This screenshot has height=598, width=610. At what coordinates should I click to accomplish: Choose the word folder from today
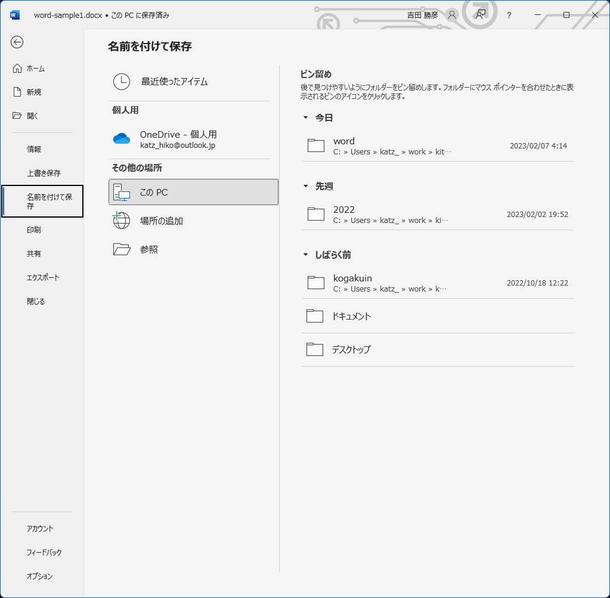pos(438,146)
